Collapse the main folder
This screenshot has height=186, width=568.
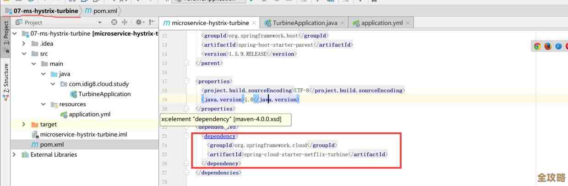pos(34,64)
